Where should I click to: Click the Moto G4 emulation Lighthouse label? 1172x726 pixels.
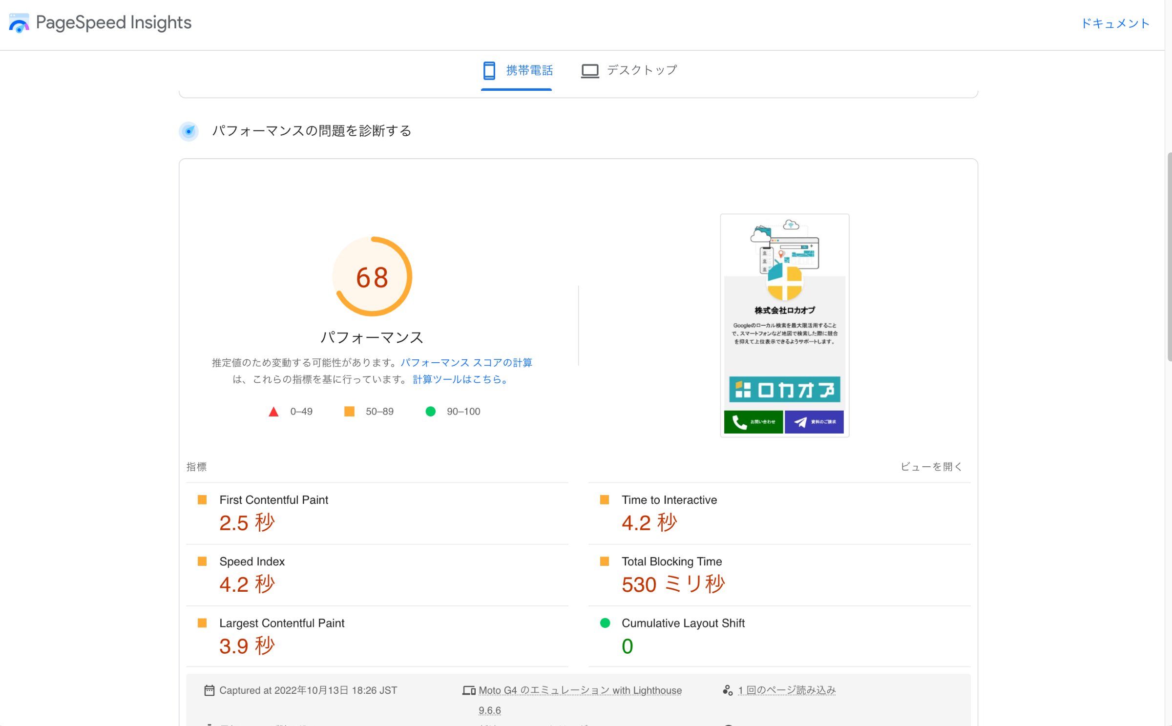click(580, 690)
